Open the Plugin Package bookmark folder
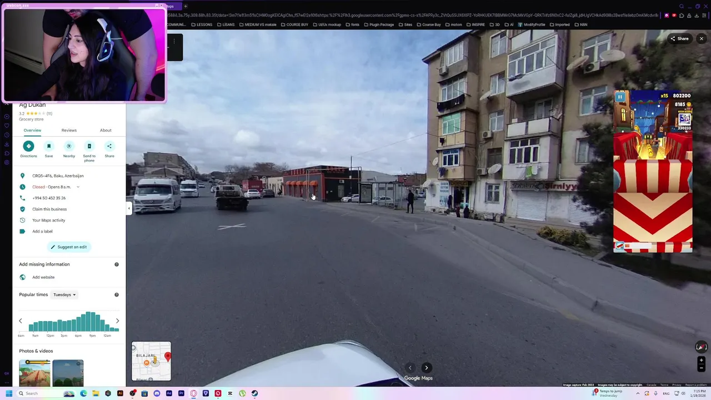Image resolution: width=711 pixels, height=400 pixels. pyautogui.click(x=379, y=24)
